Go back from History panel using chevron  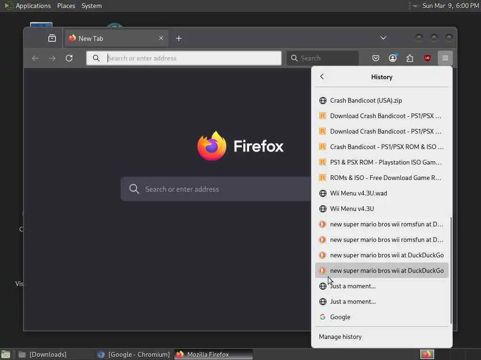pyautogui.click(x=322, y=77)
